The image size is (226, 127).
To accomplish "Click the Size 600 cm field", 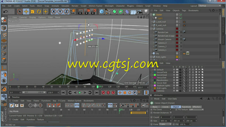I will [x=166, y=121].
